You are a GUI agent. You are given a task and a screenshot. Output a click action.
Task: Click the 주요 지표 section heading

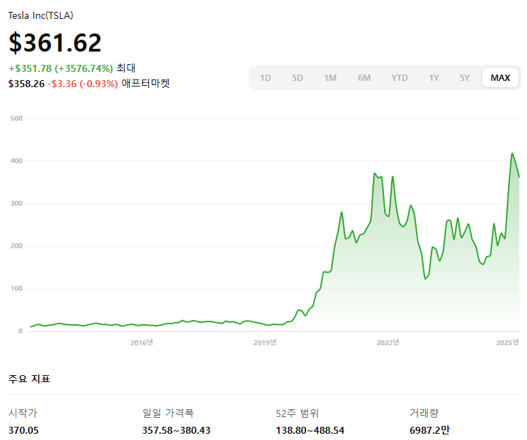click(29, 379)
